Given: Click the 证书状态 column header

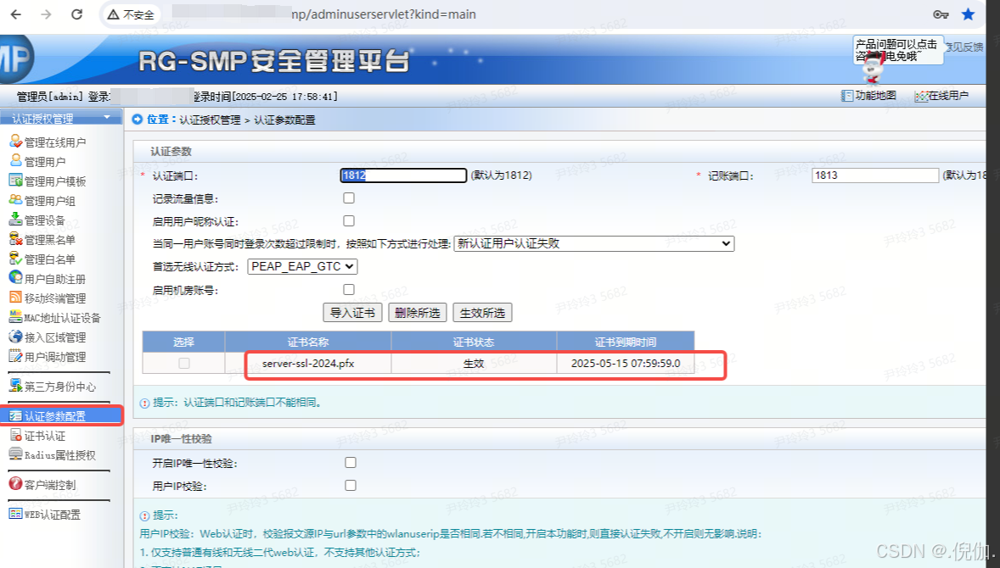Looking at the screenshot, I should click(x=474, y=342).
